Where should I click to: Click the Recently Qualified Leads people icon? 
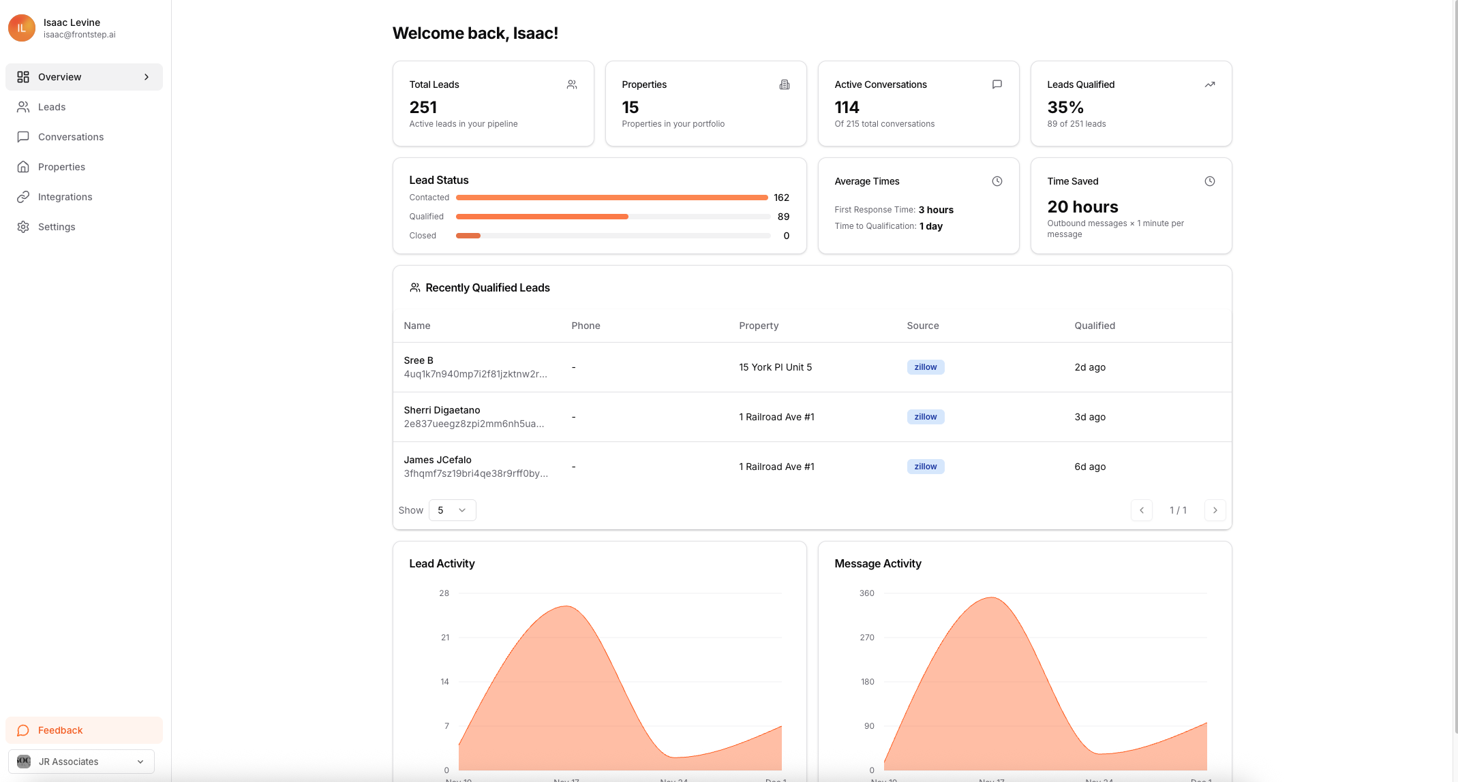pos(414,287)
